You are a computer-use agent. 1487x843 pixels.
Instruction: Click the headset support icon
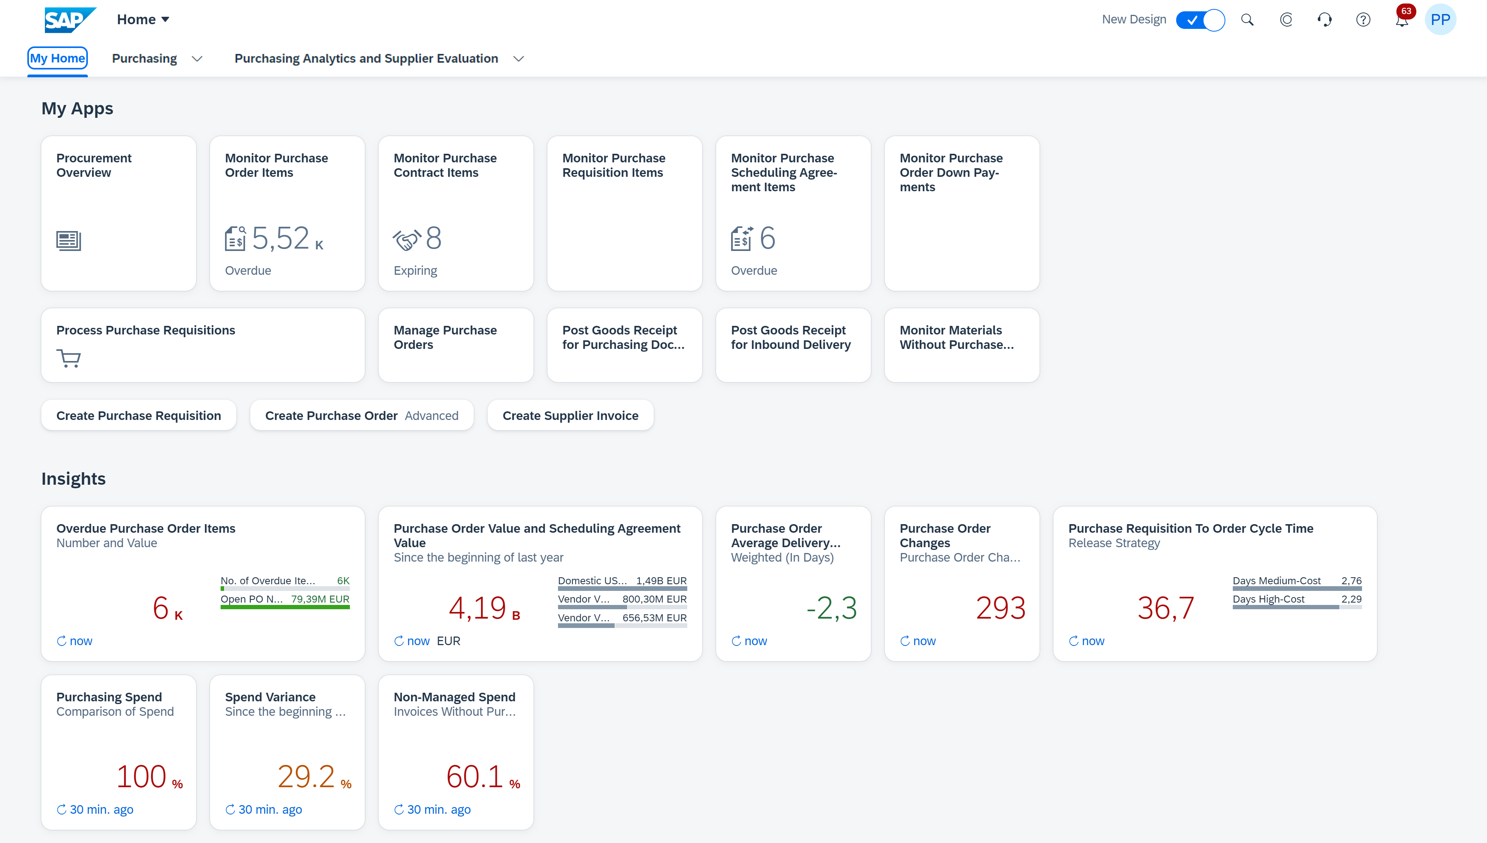tap(1324, 20)
